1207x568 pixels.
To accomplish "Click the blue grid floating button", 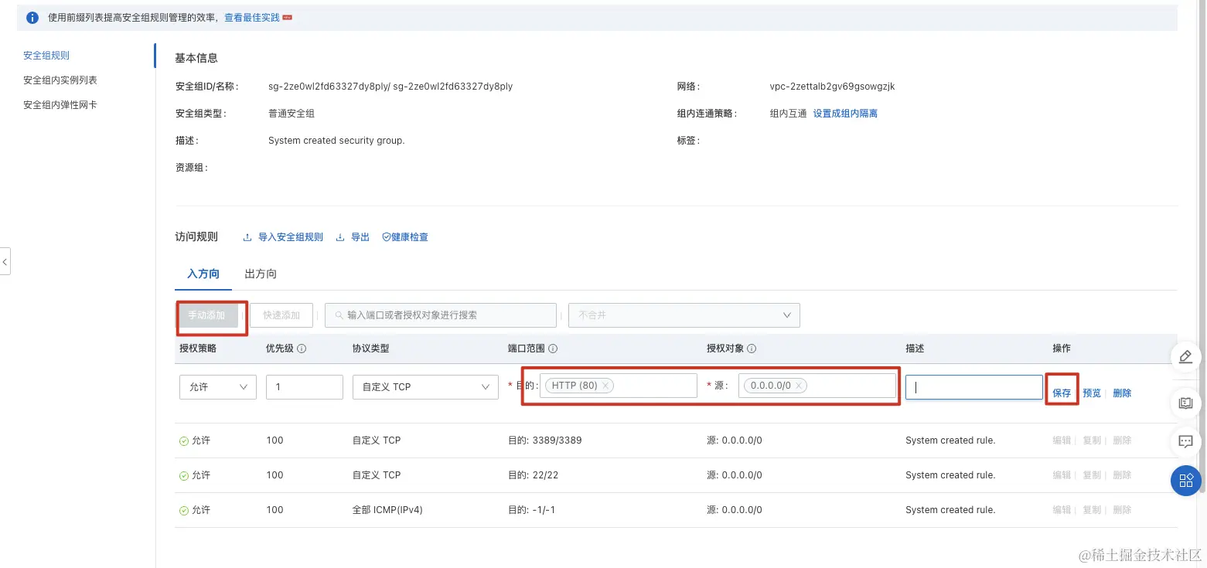I will [x=1185, y=481].
